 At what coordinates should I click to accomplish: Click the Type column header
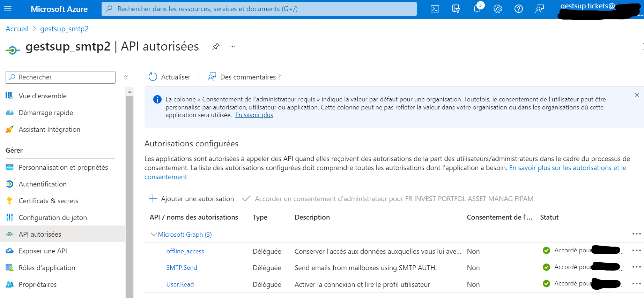point(260,217)
